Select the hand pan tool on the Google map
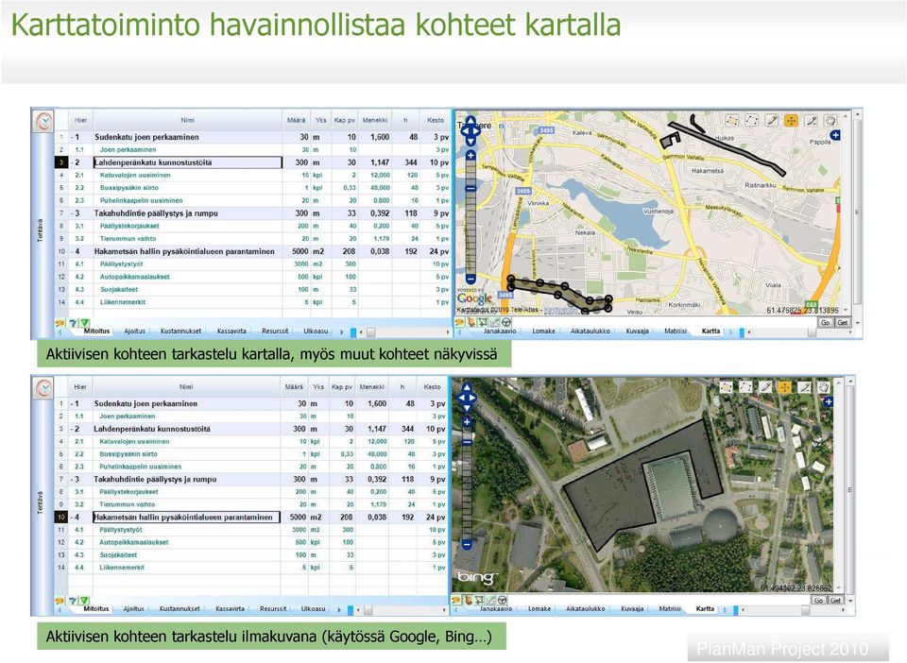The image size is (907, 663). 830,120
